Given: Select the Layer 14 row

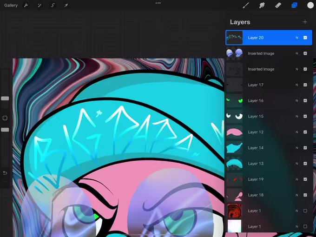Looking at the screenshot, I should tap(269, 148).
